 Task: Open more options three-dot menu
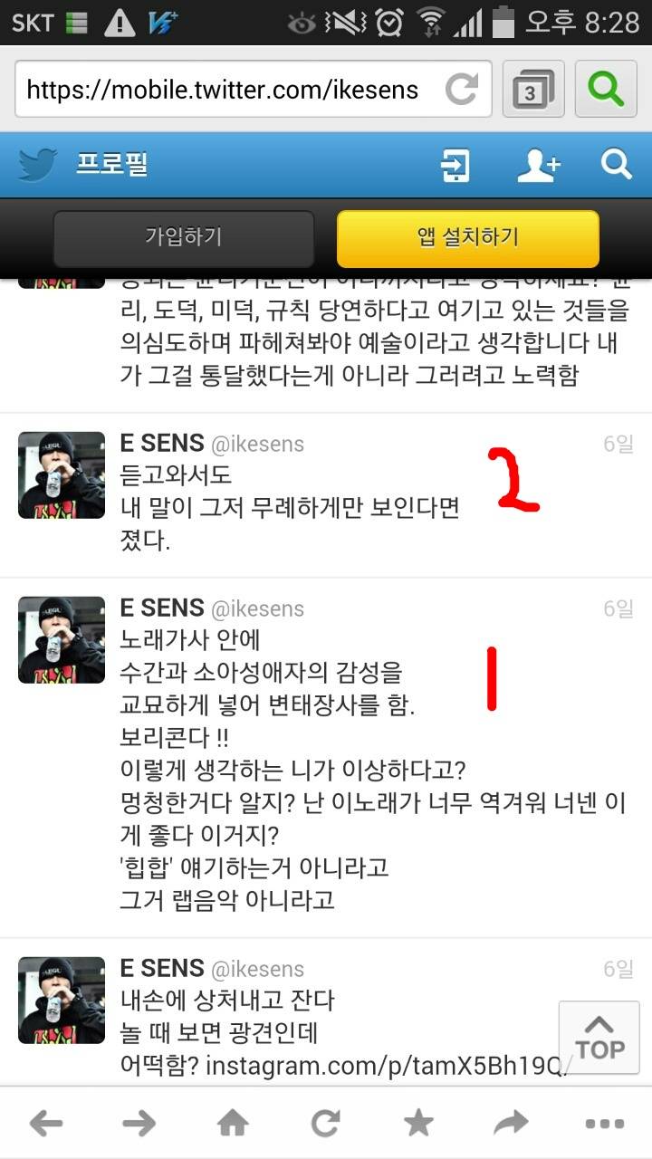point(604,1125)
